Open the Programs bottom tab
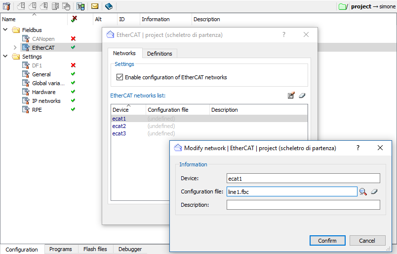The image size is (397, 254). click(61, 249)
